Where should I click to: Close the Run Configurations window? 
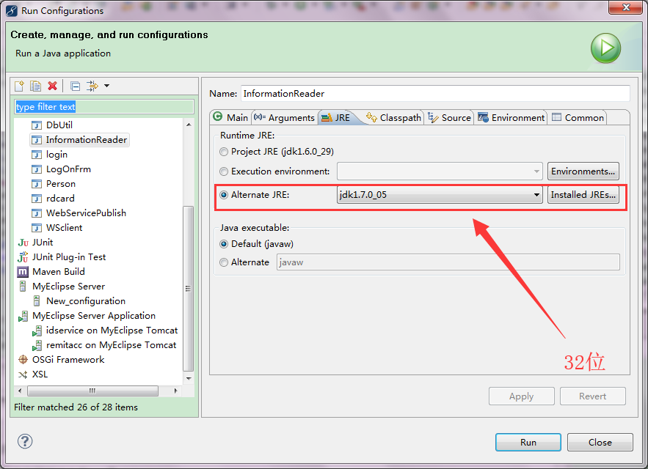626,7
